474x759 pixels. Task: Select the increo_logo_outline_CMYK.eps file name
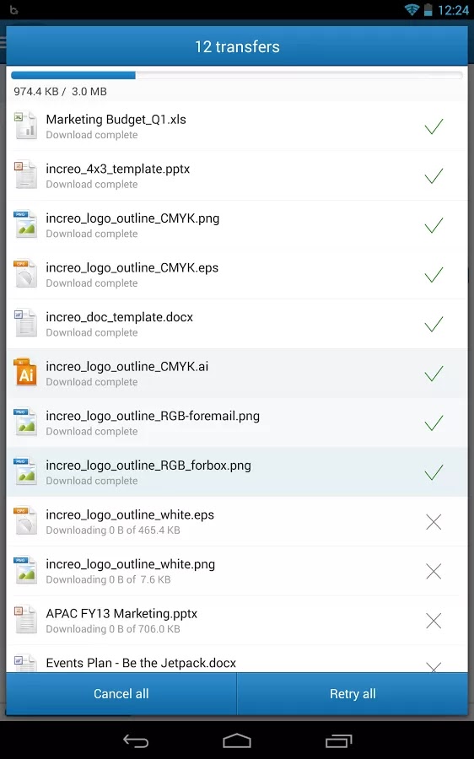(132, 267)
